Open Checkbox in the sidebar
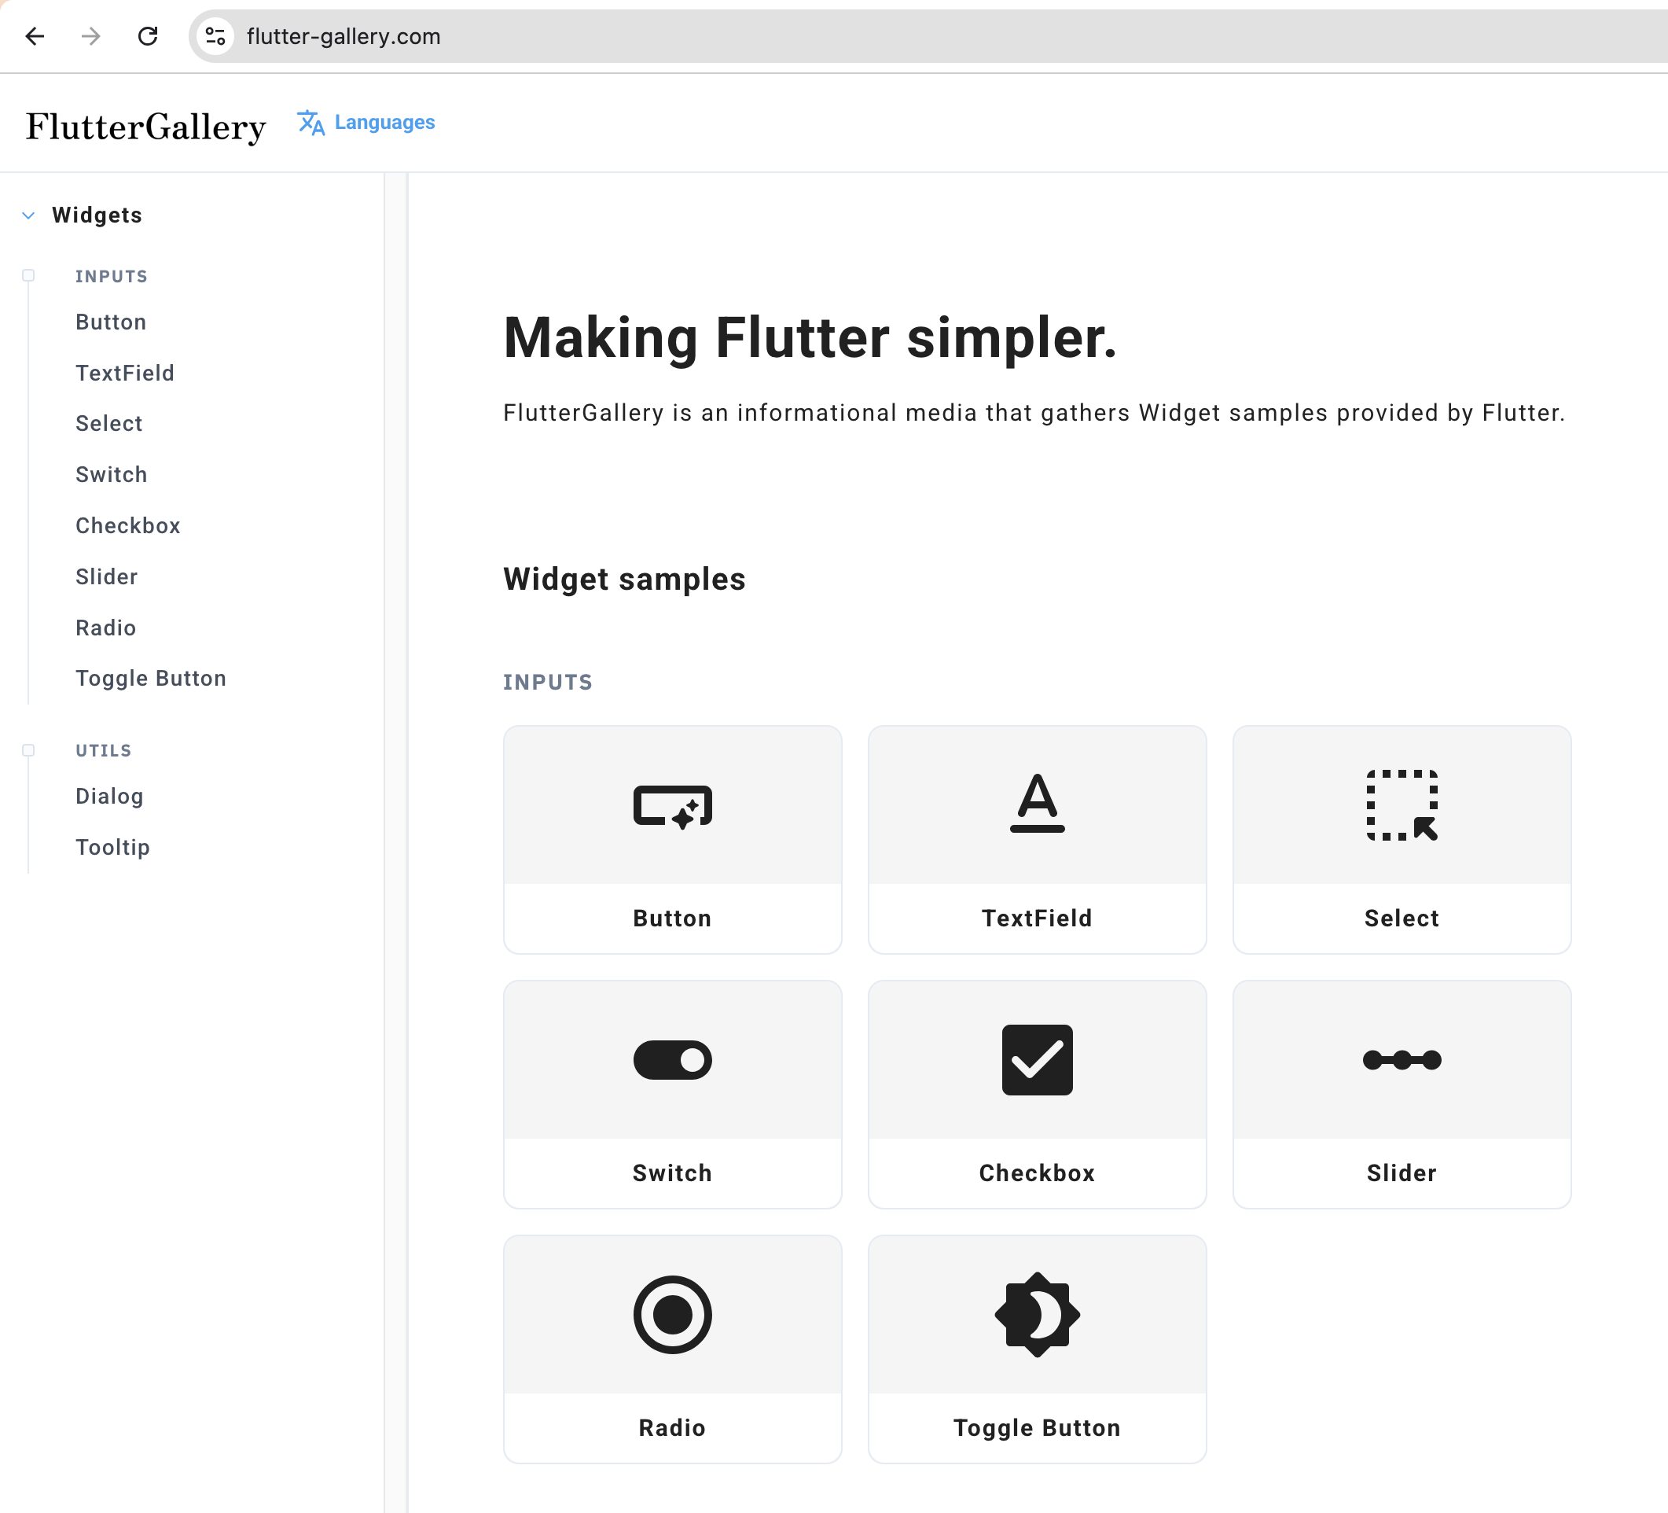The width and height of the screenshot is (1668, 1513). tap(128, 525)
